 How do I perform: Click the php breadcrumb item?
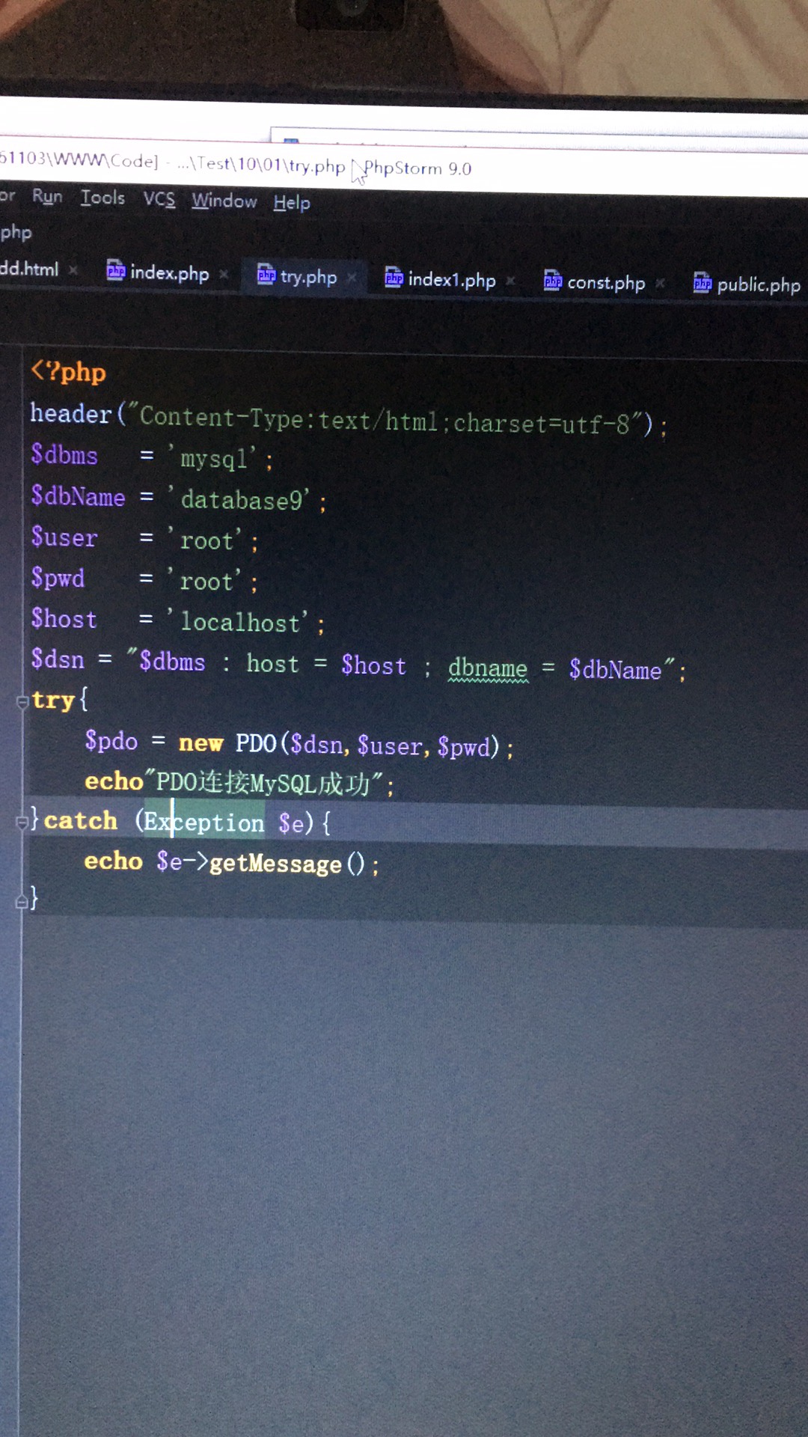(16, 233)
